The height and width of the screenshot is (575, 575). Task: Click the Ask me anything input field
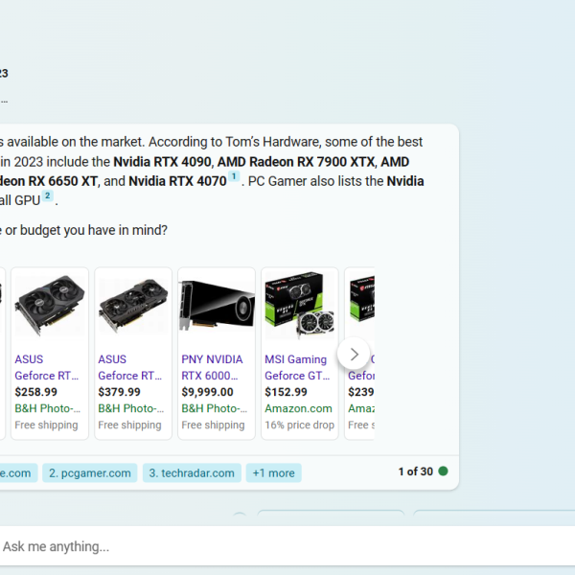(x=287, y=546)
